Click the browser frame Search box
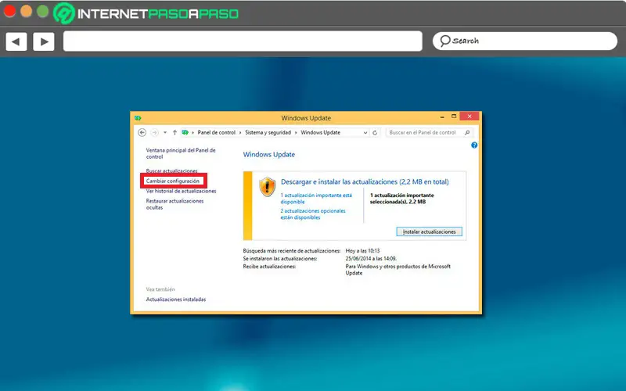Viewport: 626px width, 391px height. point(525,41)
